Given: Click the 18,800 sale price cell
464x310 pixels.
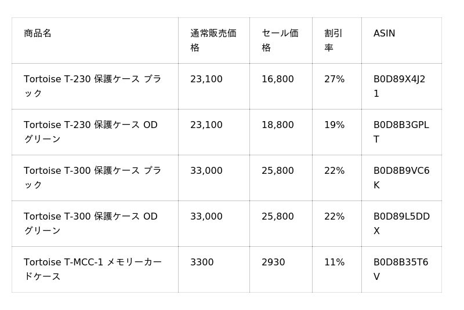Looking at the screenshot, I should coord(277,125).
